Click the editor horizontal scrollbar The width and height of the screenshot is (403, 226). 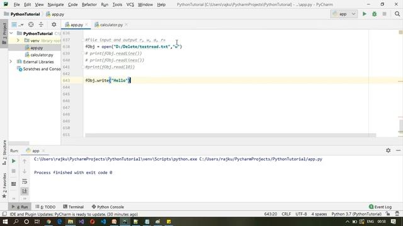(x=230, y=135)
